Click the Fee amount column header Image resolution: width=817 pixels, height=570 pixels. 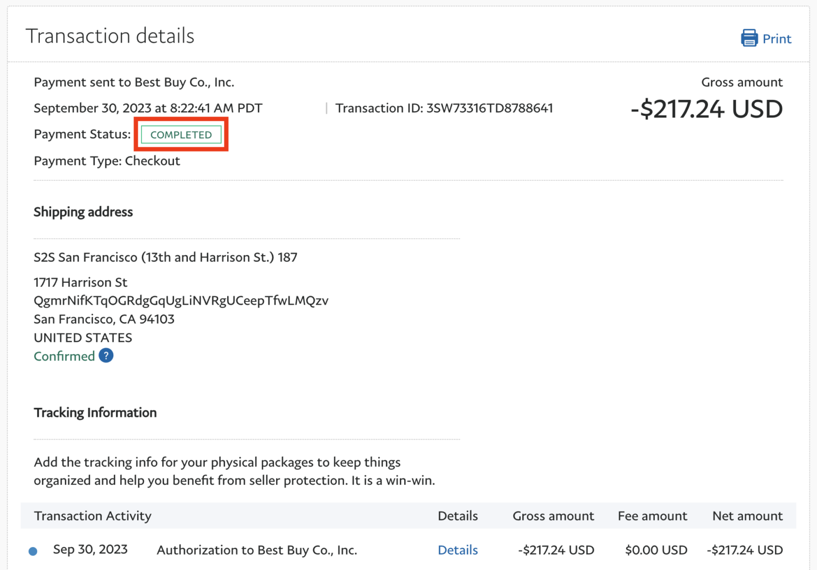[x=652, y=516]
